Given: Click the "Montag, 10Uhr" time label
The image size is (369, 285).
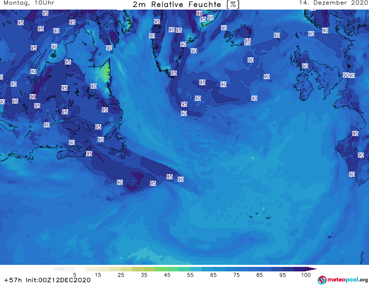Looking at the screenshot, I should pos(29,3).
